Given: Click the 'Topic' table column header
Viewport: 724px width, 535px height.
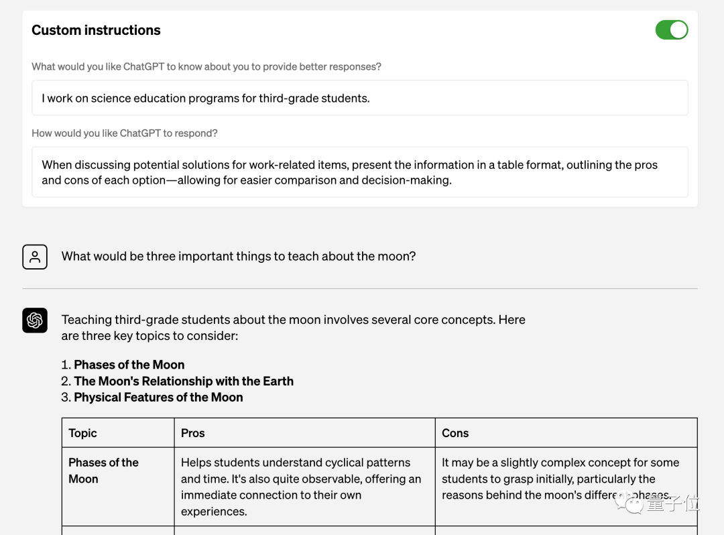Looking at the screenshot, I should [x=83, y=433].
